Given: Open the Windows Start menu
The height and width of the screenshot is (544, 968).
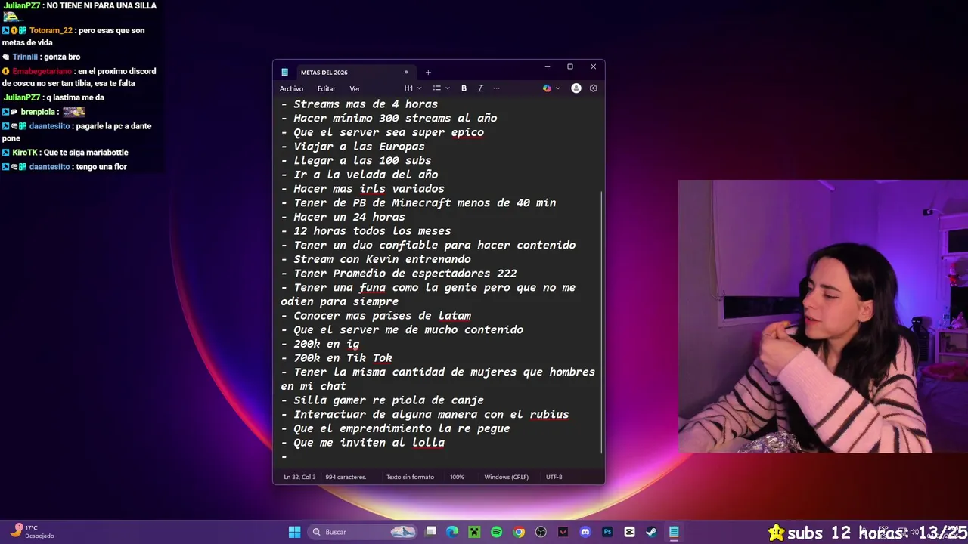Looking at the screenshot, I should [295, 532].
